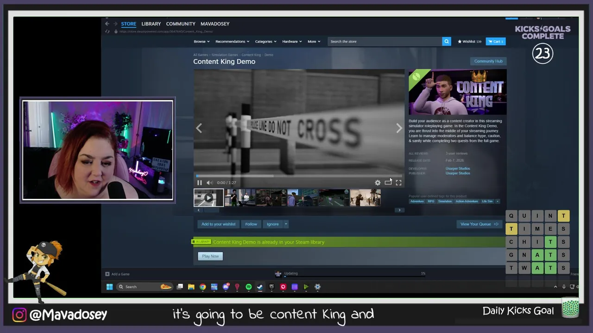Select the Action-Adventure tag
The height and width of the screenshot is (333, 593).
tap(467, 202)
